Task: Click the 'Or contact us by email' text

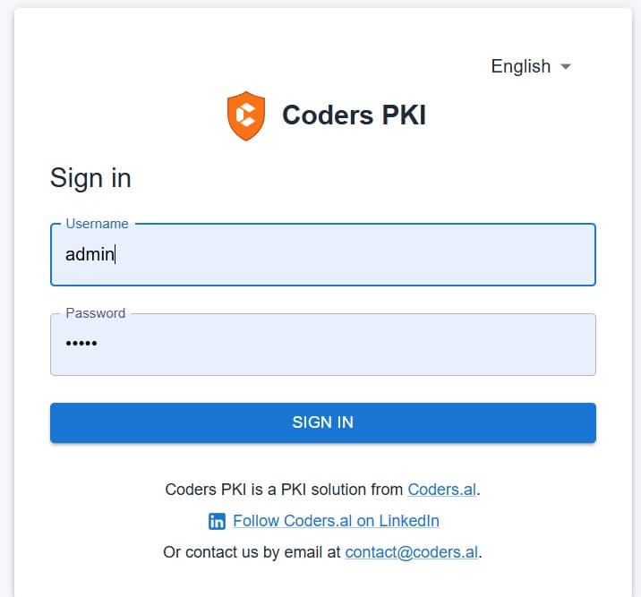Action: click(252, 551)
